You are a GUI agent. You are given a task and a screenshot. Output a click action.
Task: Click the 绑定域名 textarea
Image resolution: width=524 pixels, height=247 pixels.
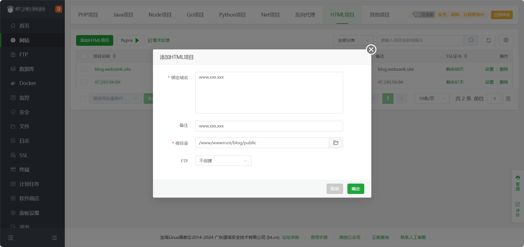pos(269,93)
